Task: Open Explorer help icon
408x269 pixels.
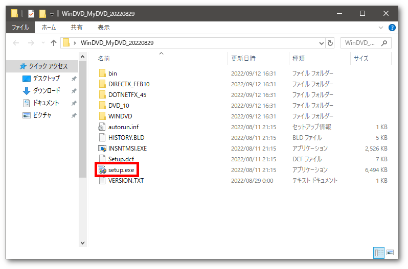Action: click(x=392, y=28)
